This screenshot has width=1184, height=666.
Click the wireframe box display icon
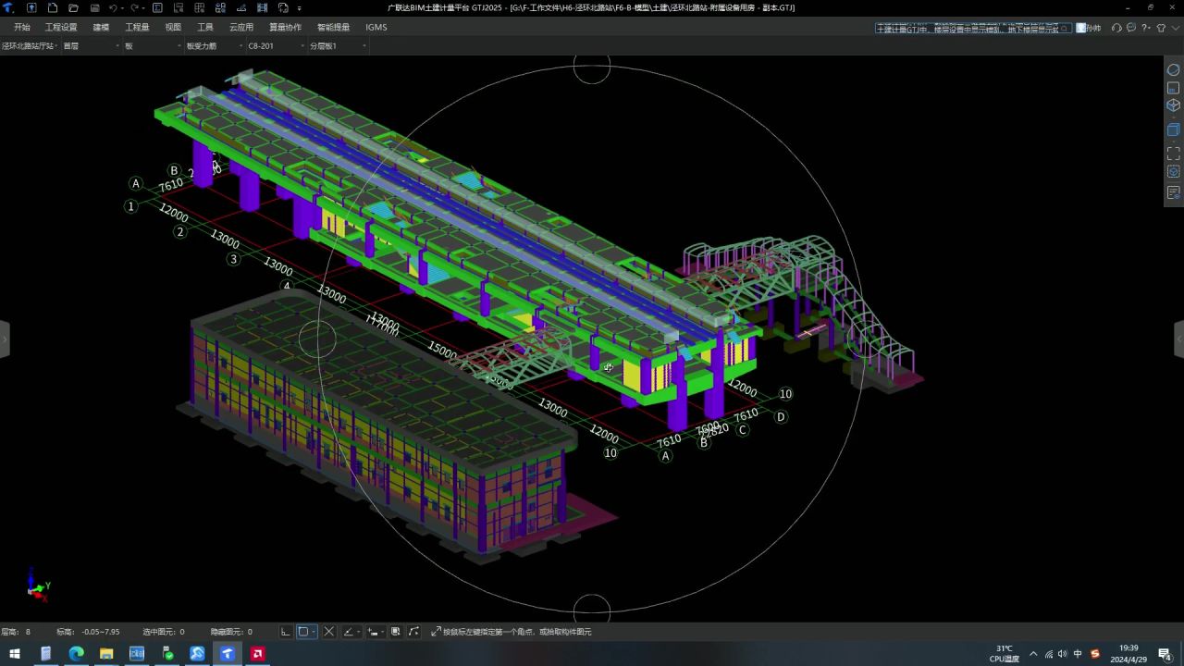pos(1173,129)
